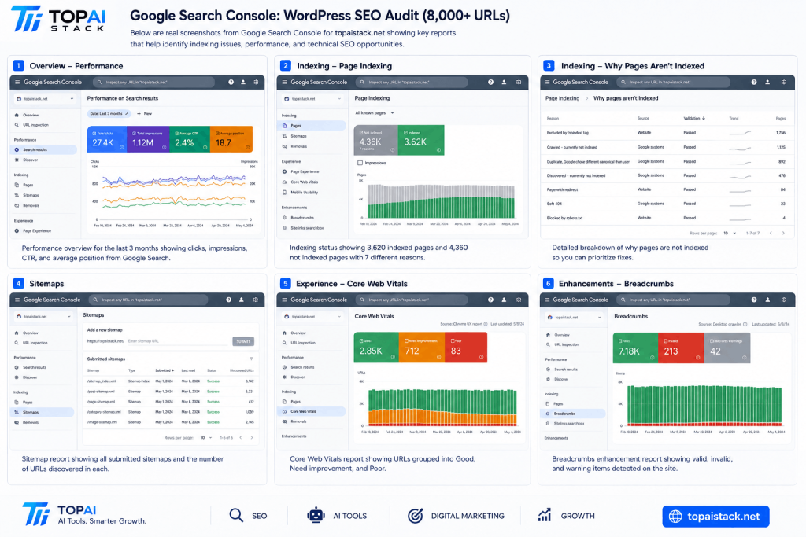Click filter icon beside Submitted sitemaps heading
This screenshot has height=537, width=806.
251,359
